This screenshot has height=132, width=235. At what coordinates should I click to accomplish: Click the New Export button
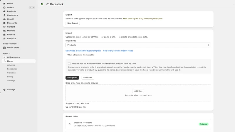pos(73,23)
